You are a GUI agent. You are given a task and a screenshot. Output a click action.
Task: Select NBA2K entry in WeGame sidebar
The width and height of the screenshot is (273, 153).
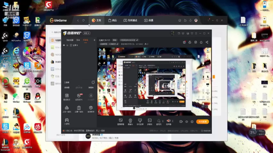pyautogui.click(x=56, y=54)
